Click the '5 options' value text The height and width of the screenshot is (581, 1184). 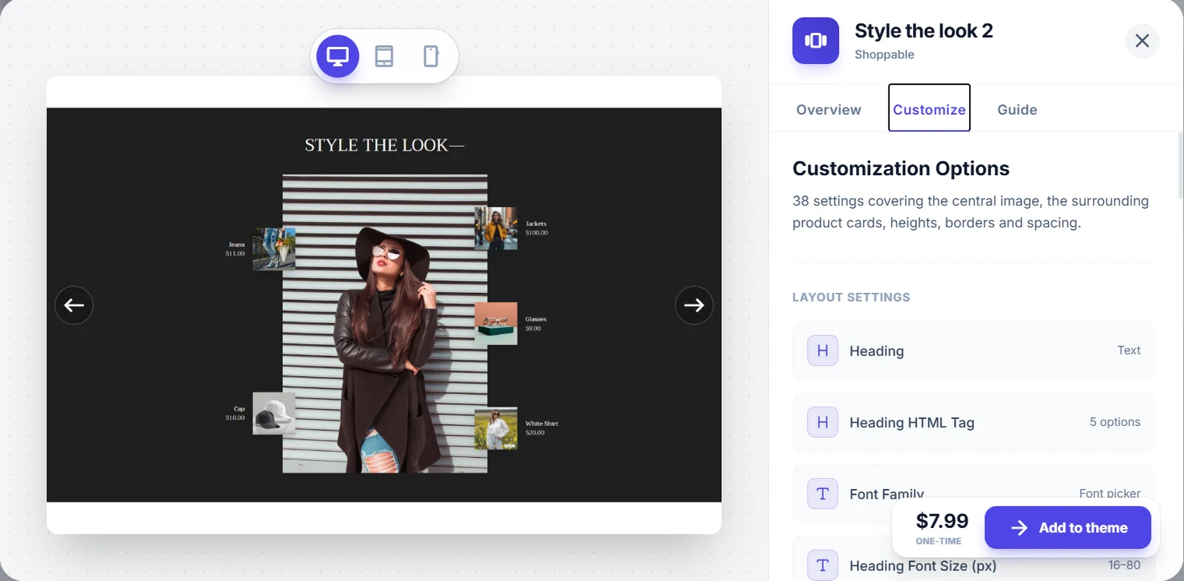(x=1115, y=422)
